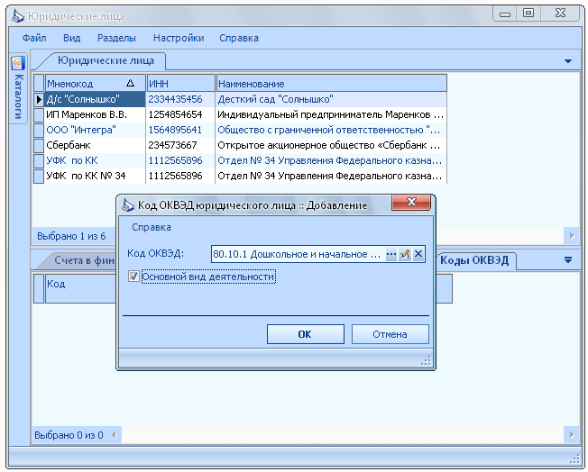Click the dialog title bar application icon
This screenshot has width=588, height=472.
coord(128,204)
